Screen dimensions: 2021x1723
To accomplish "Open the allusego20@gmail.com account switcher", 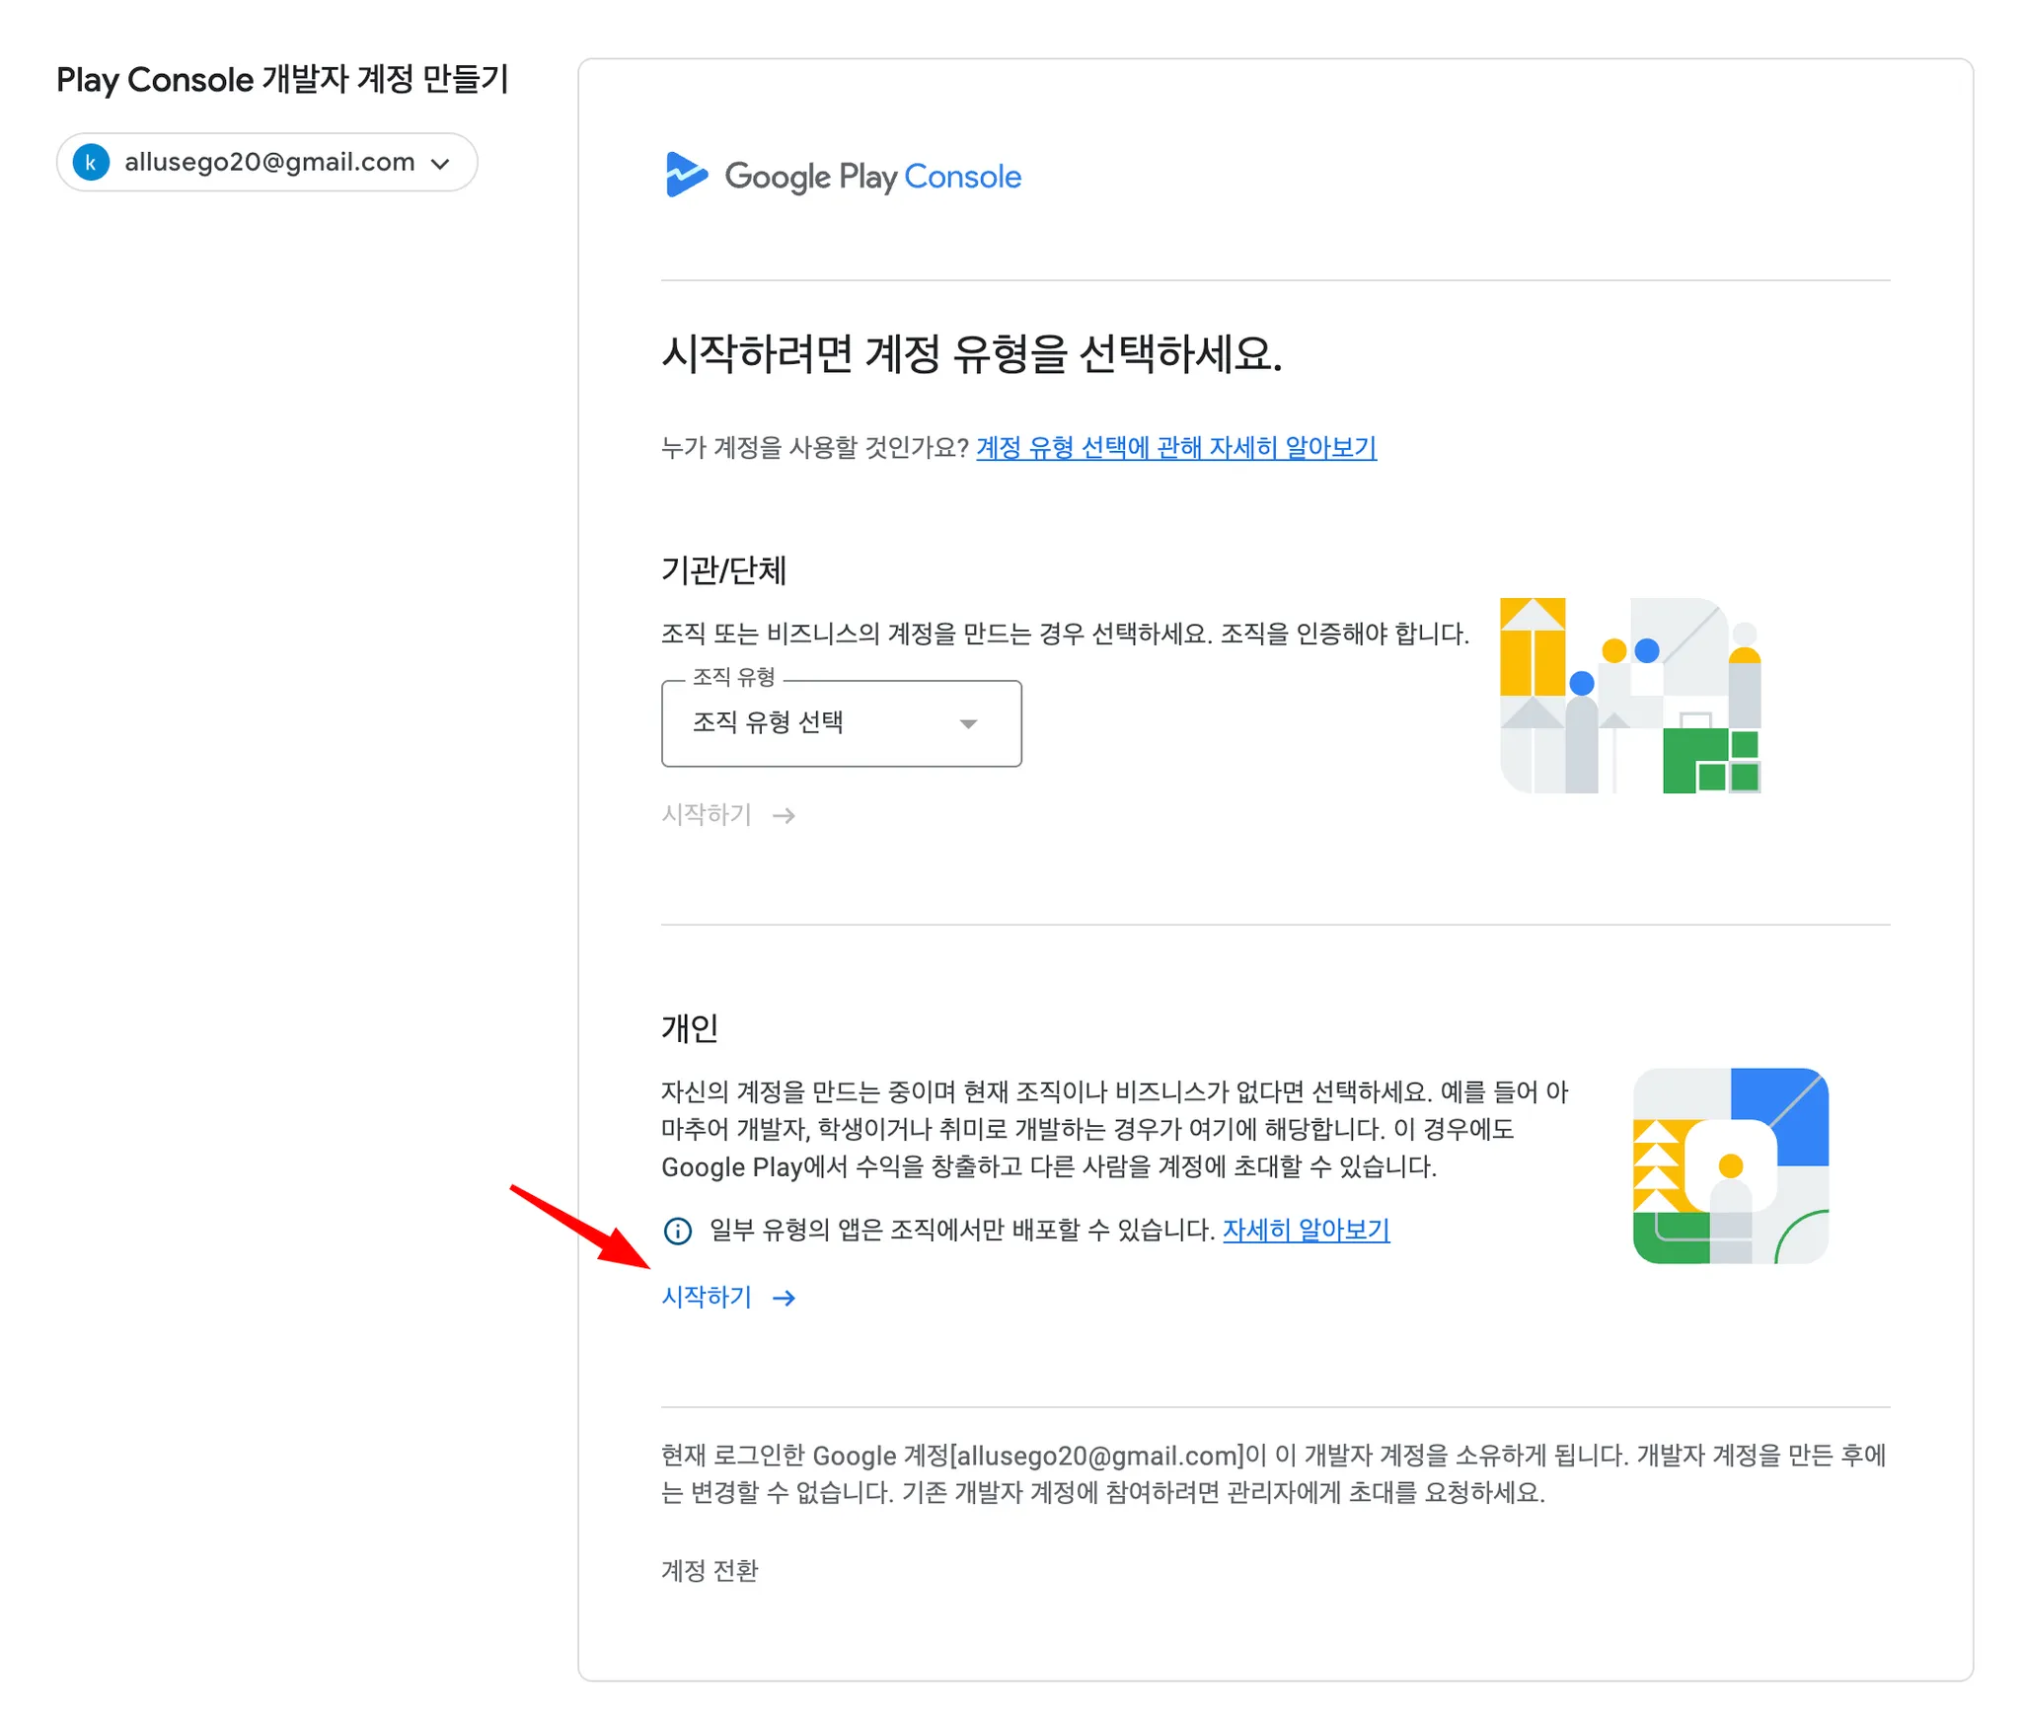I will click(x=267, y=163).
